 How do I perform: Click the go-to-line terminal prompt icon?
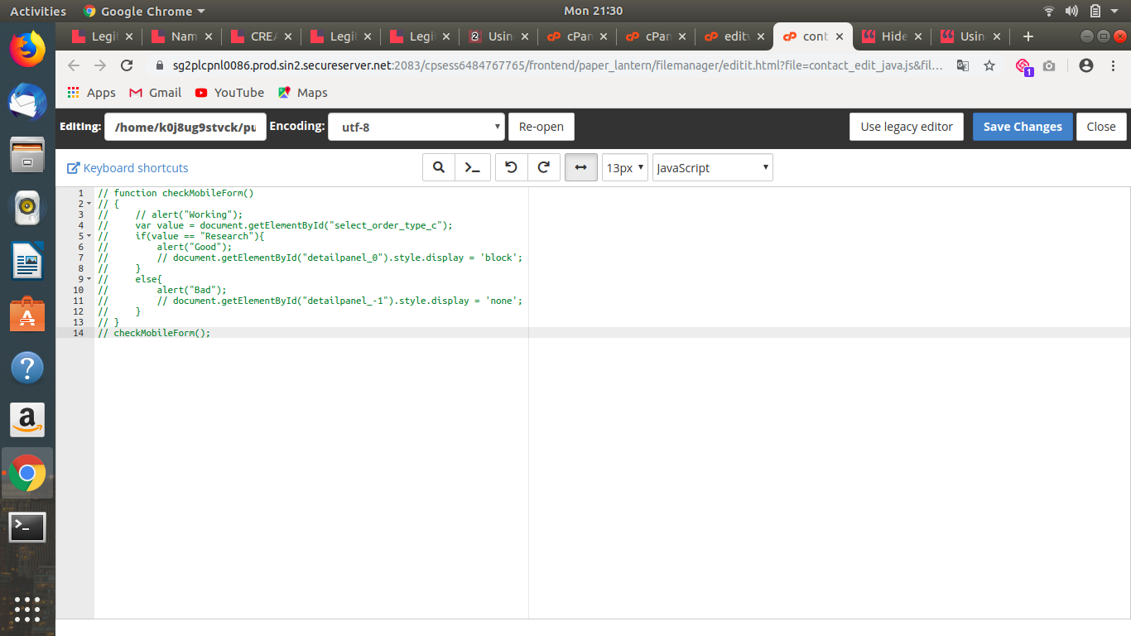click(473, 167)
